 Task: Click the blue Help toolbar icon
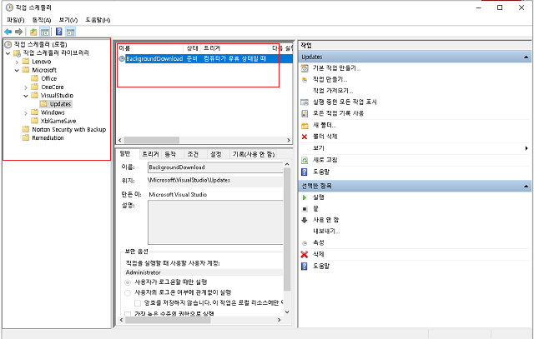pos(59,32)
